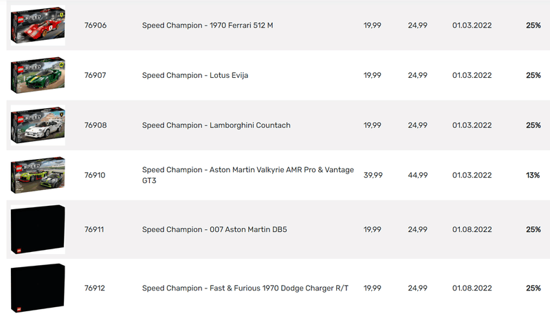550x316 pixels.
Task: Select set number 76906
Action: (x=96, y=25)
